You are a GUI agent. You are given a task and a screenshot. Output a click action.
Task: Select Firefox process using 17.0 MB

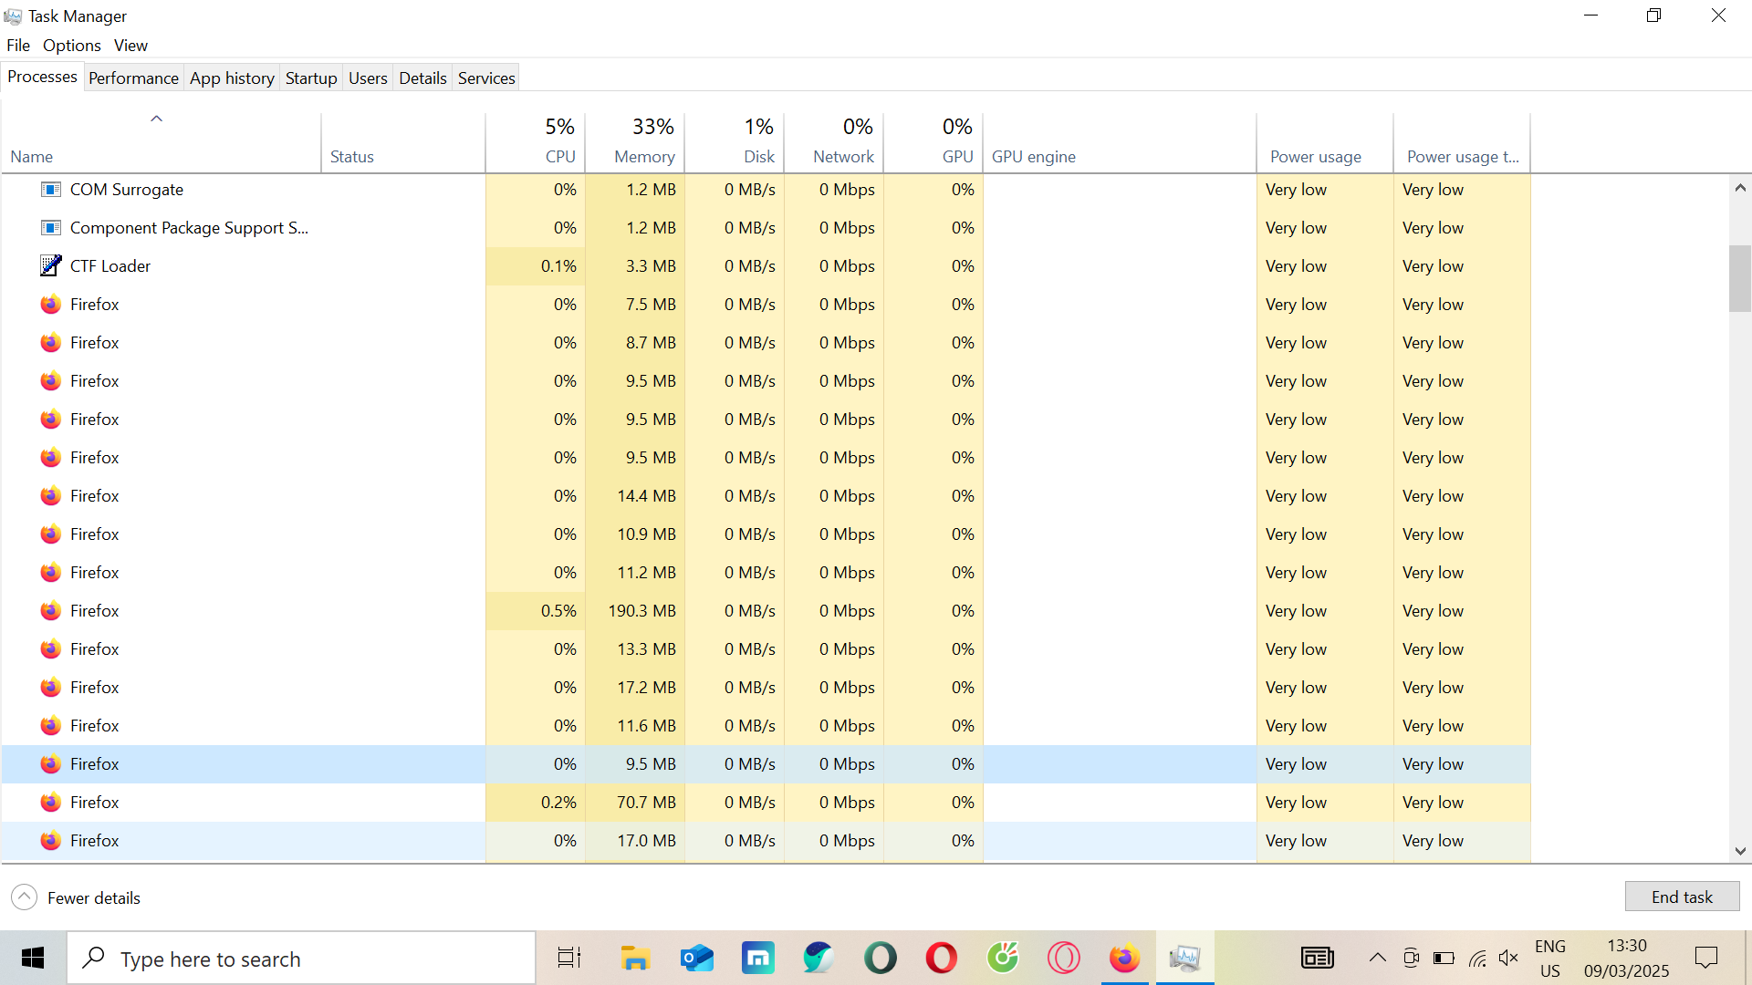[x=766, y=841]
